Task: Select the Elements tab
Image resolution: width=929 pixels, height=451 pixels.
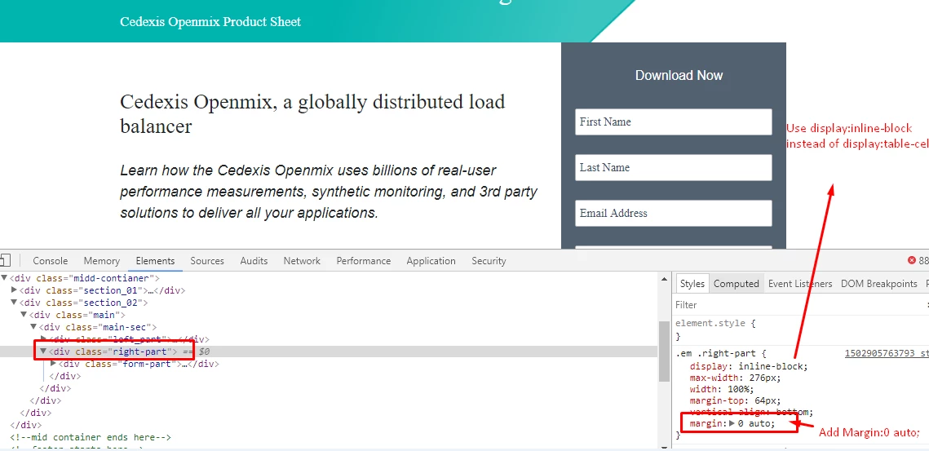Action: point(155,261)
